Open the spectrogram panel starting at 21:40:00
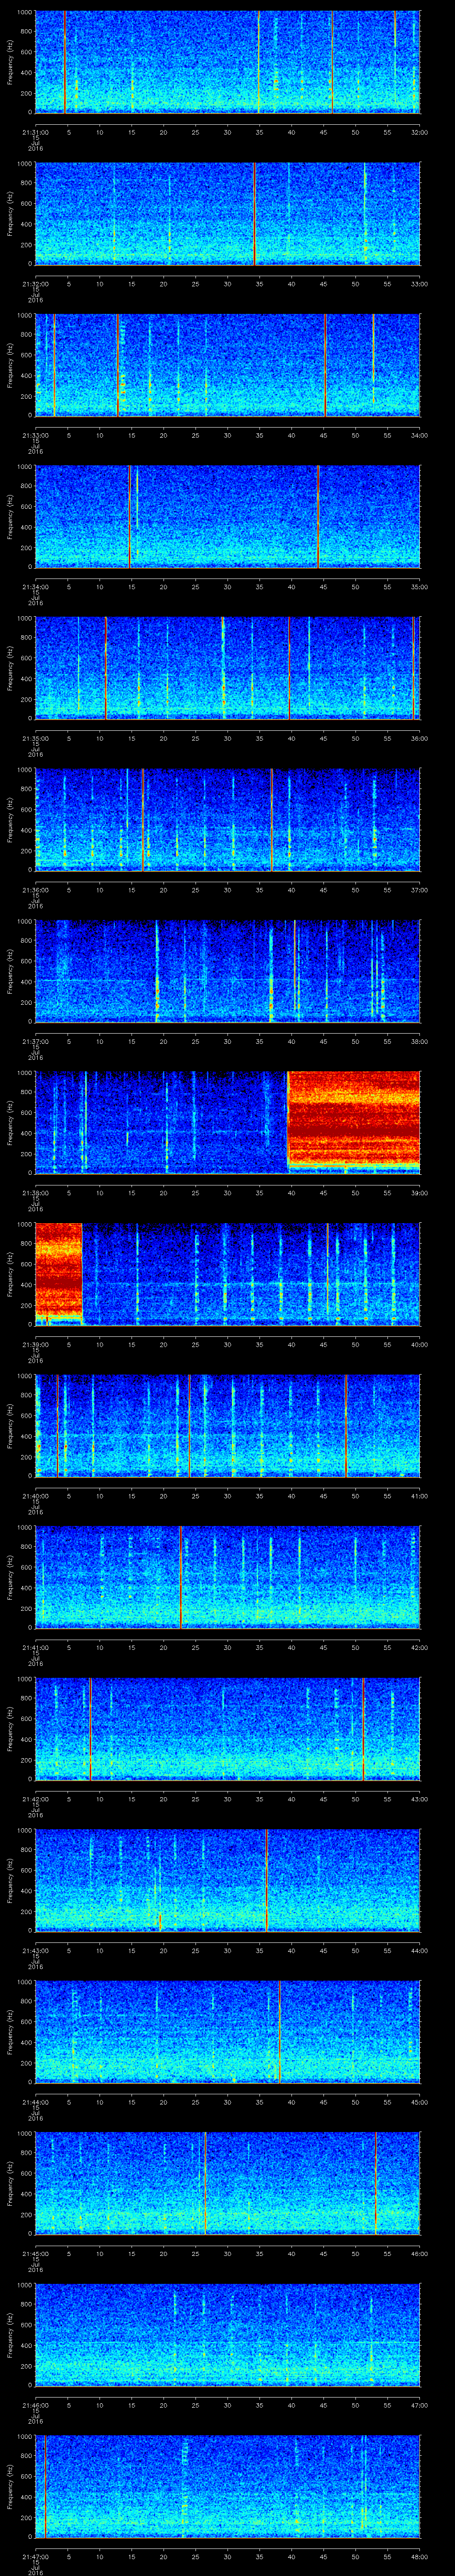 (x=227, y=1426)
